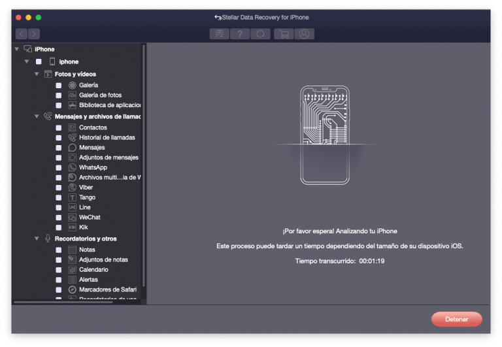Click the Detener button

[x=456, y=319]
